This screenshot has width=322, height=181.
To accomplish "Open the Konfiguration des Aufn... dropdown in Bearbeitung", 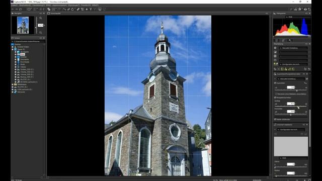I will point(293,64).
